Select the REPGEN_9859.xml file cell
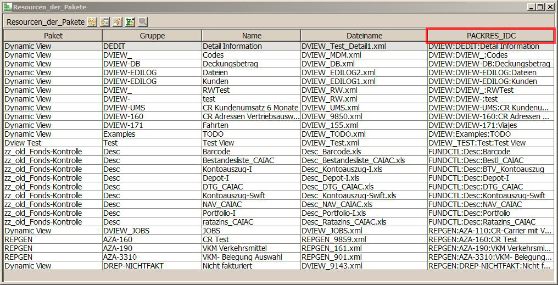Image resolution: width=558 pixels, height=285 pixels. pyautogui.click(x=334, y=239)
